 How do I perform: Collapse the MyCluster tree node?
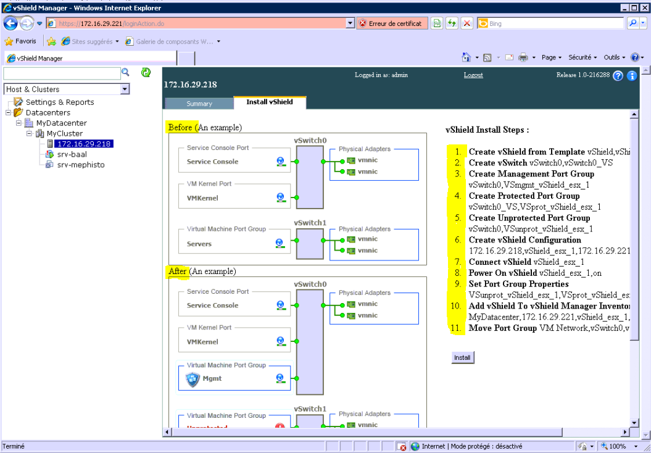pyautogui.click(x=30, y=133)
